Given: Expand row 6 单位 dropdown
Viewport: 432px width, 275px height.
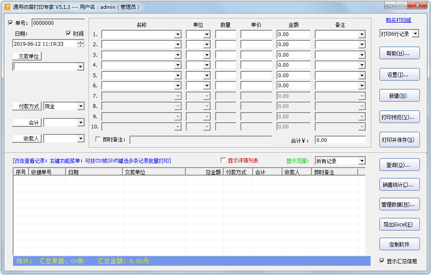Looking at the screenshot, I should (207, 86).
